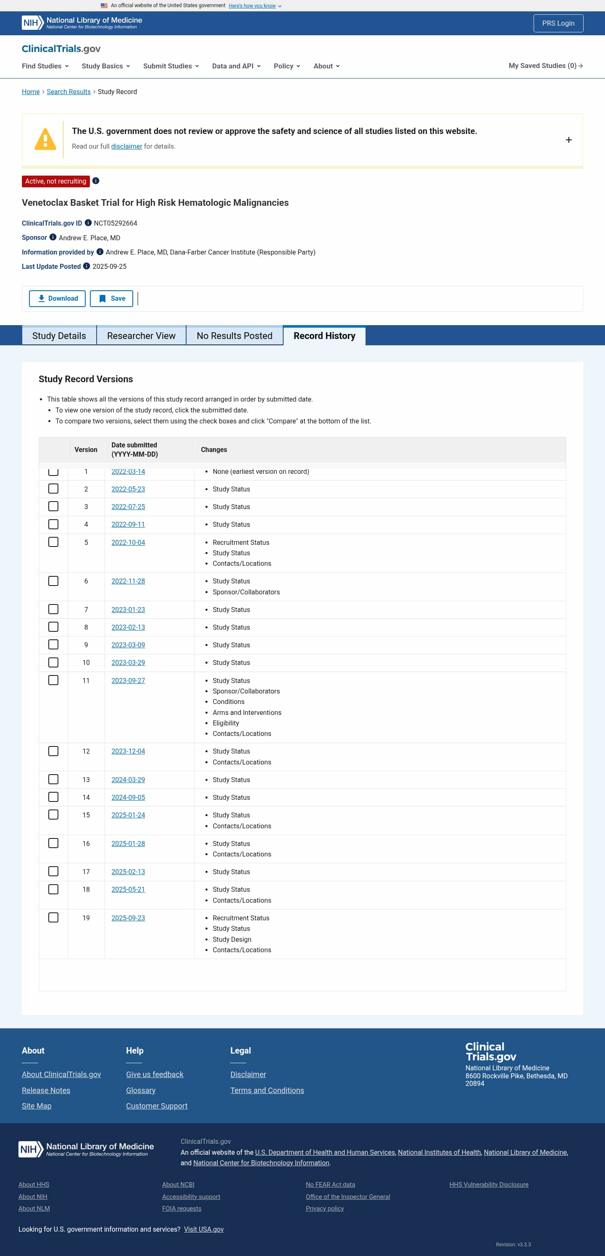
Task: Click the NCT05292664 identifier text
Action: click(116, 223)
